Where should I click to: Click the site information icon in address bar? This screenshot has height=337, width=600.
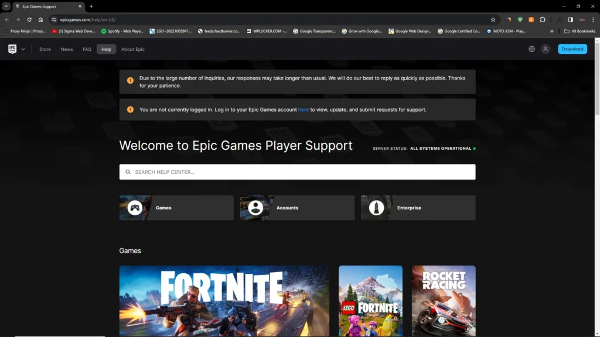(54, 19)
